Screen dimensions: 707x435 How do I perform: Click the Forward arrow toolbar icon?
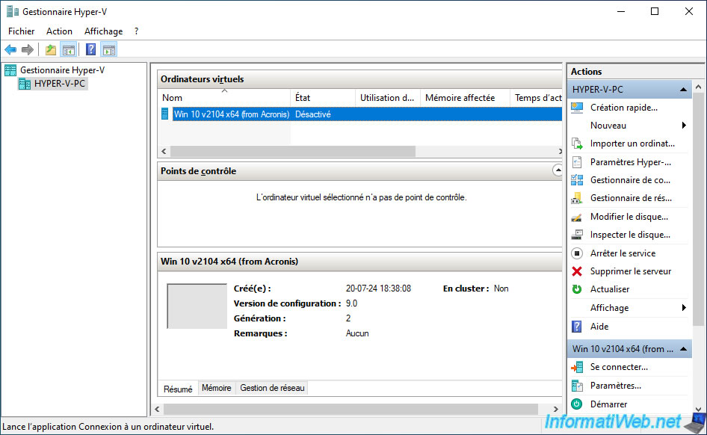(x=28, y=49)
